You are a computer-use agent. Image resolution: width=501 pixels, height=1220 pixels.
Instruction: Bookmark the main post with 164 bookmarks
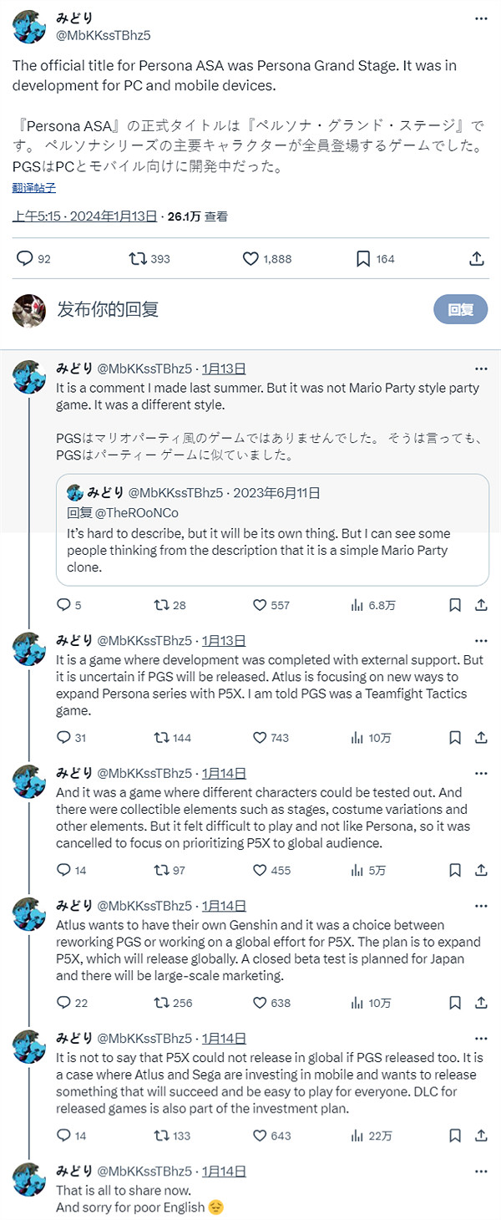363,259
